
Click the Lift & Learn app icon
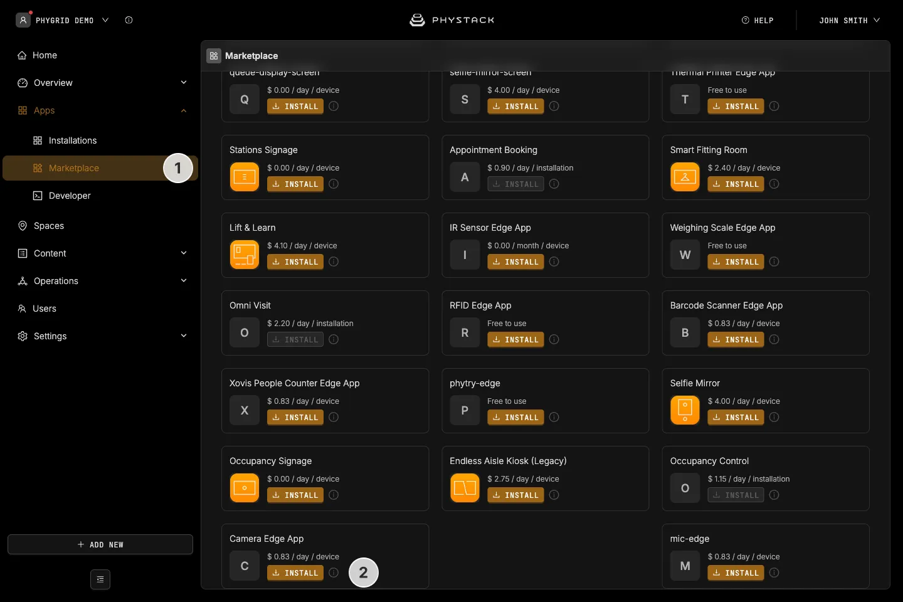coord(245,255)
